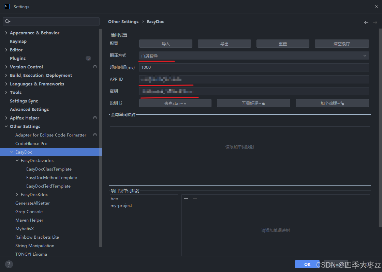Image resolution: width=382 pixels, height=272 pixels.
Task: Click the 重置 reset button
Action: click(x=283, y=44)
